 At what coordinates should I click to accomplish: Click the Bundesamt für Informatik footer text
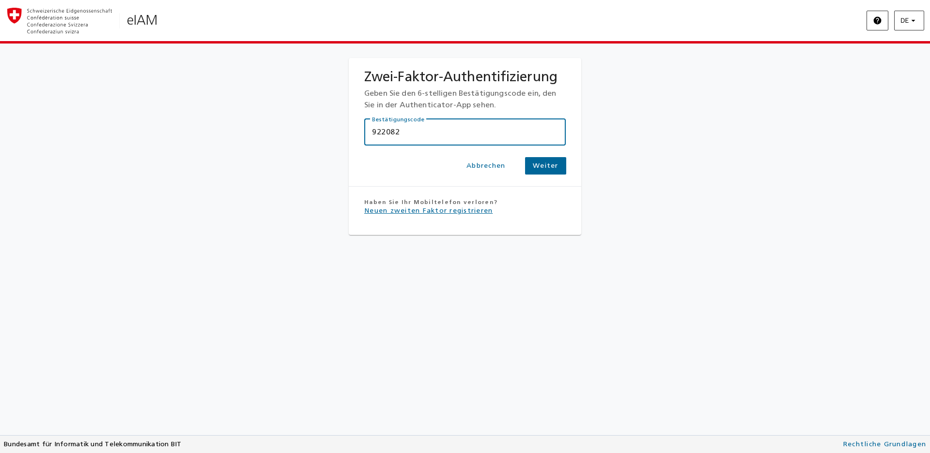click(93, 444)
